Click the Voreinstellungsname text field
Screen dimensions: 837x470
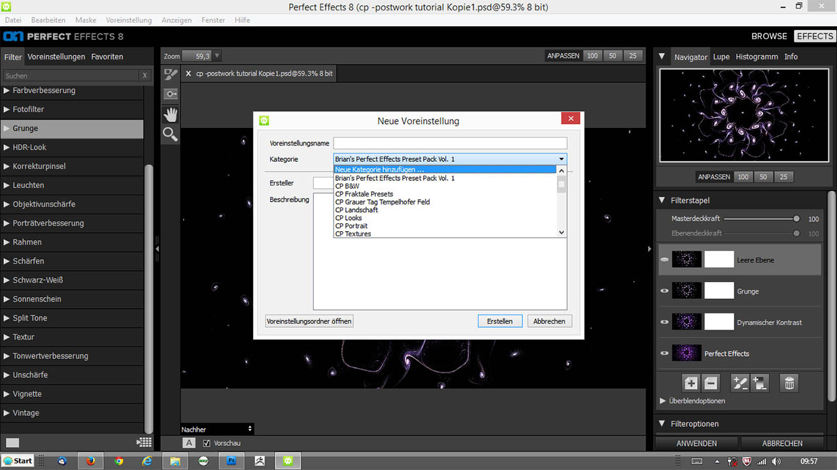point(450,143)
